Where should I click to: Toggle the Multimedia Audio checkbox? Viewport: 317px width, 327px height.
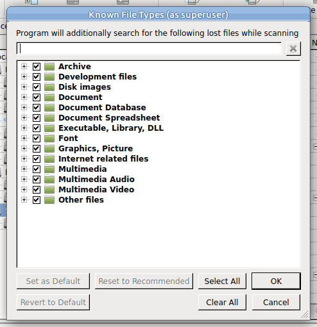[x=37, y=180]
